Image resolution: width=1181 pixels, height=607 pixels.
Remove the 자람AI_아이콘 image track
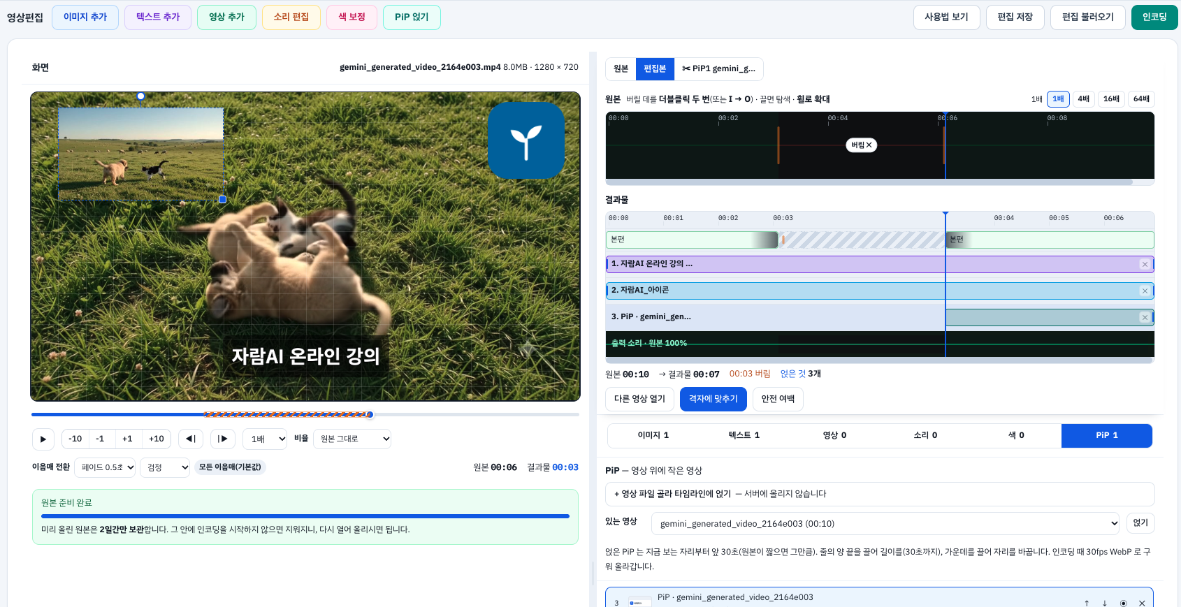click(x=1145, y=291)
